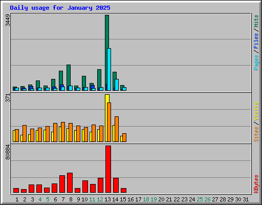Click the blue 'Files' legend label
This screenshot has width=262, height=205.
(x=256, y=41)
